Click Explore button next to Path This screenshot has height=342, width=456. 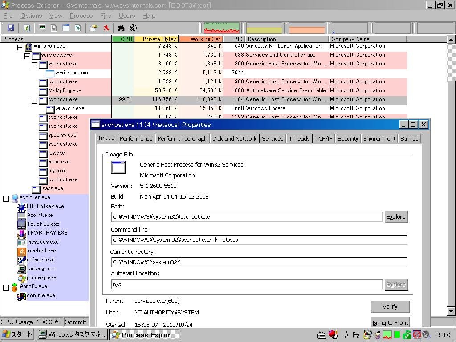(x=396, y=217)
